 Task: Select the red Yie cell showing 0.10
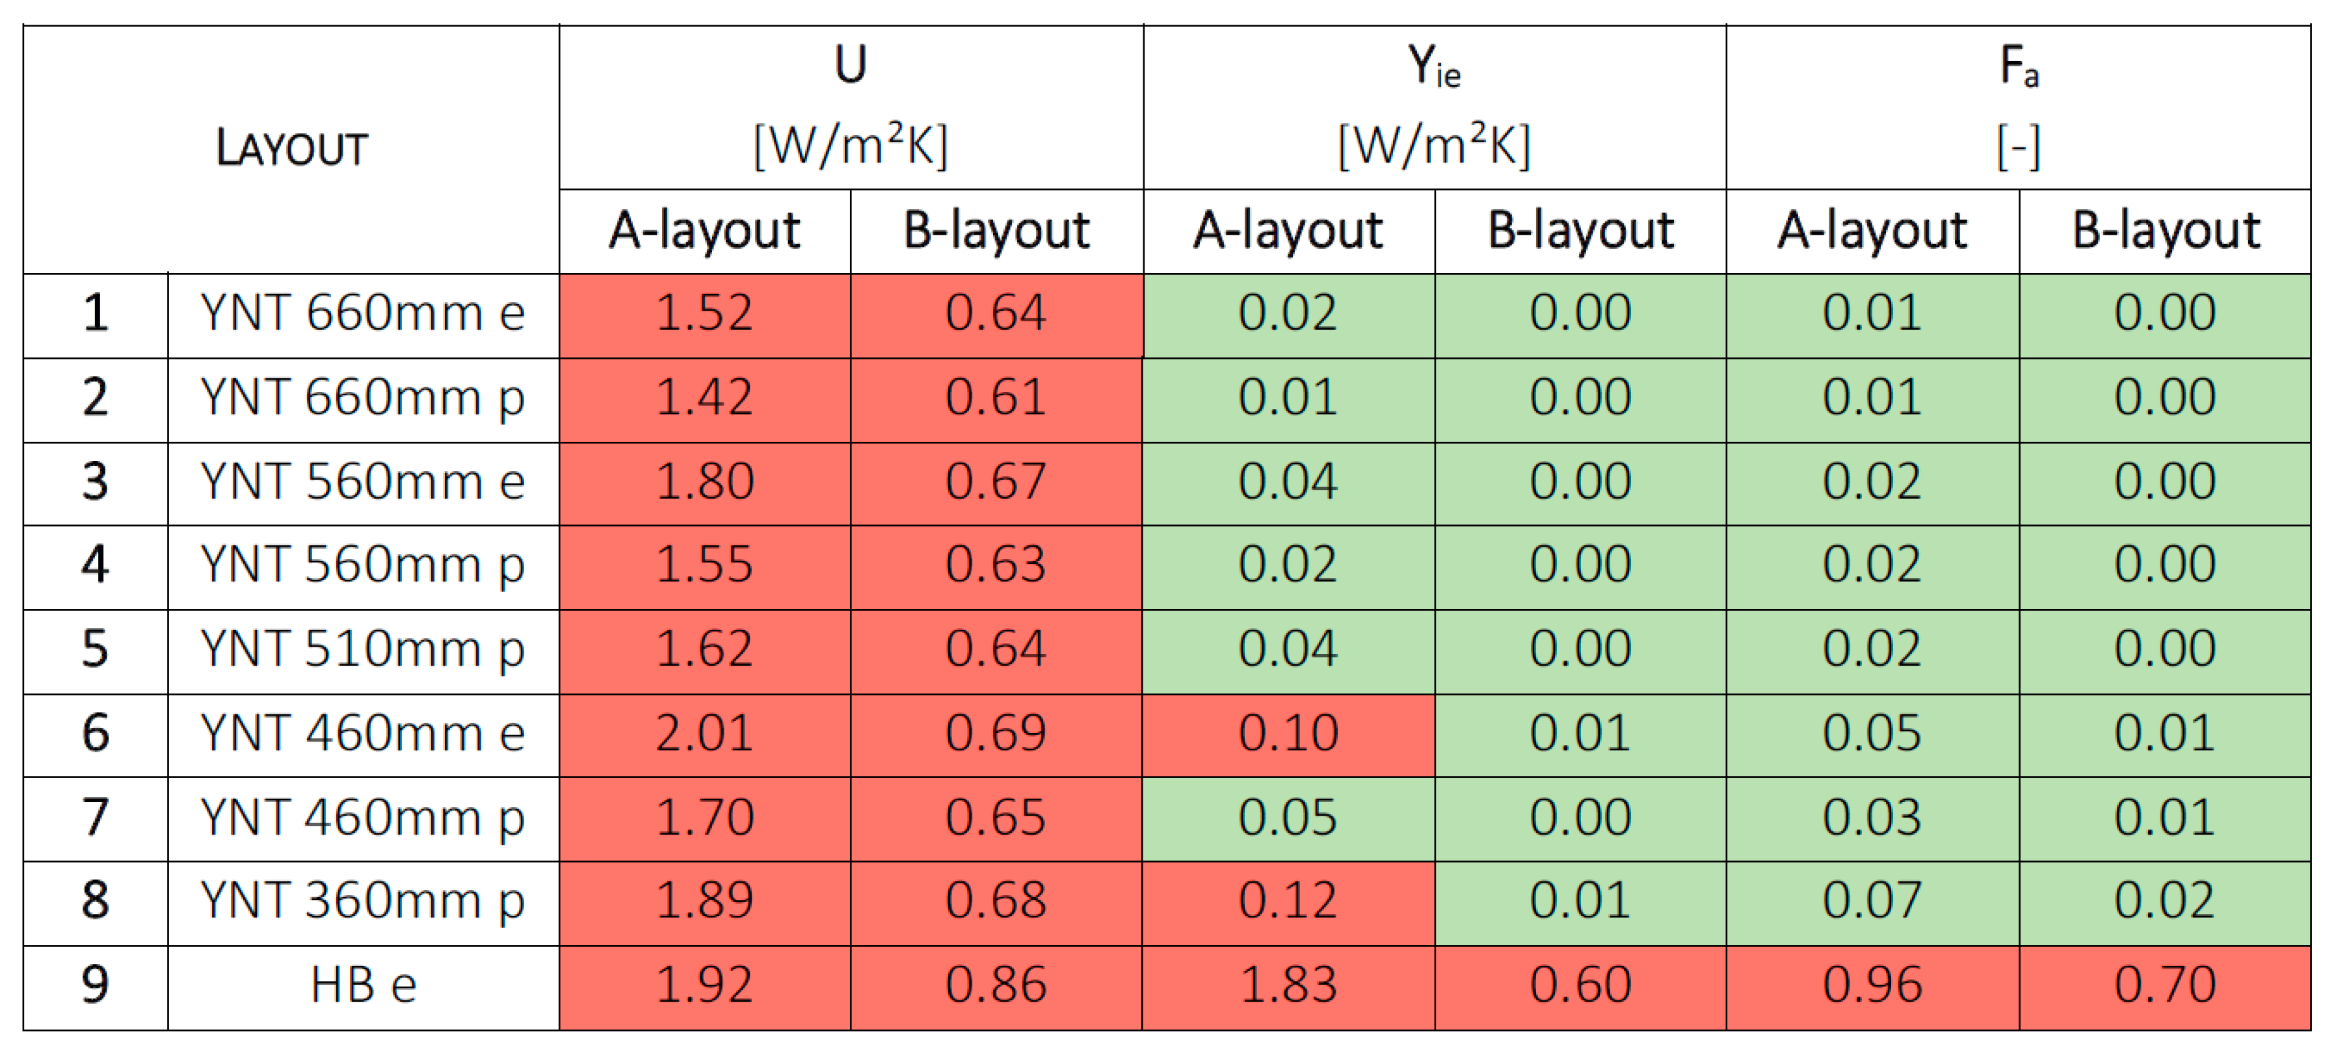[x=1288, y=733]
